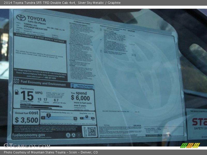This screenshot has width=207, height=155.
Task: Click the adjacent red safety system sticker
Action: pos(197,124)
